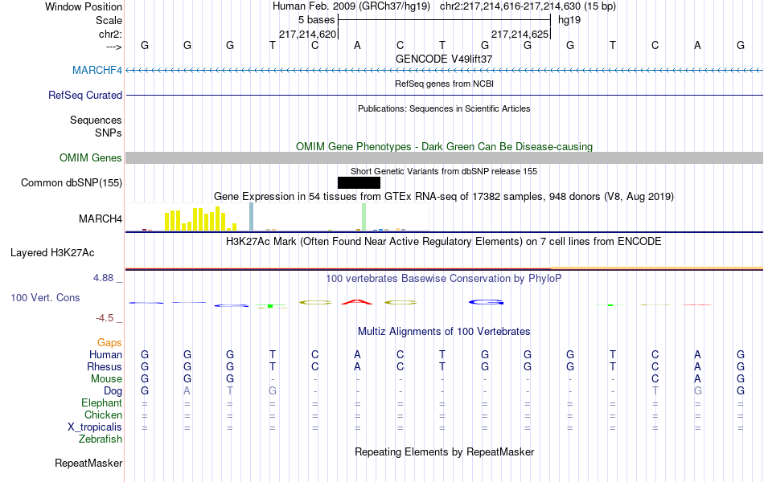
Task: Click the Chicken alignment row label
Action: [103, 415]
